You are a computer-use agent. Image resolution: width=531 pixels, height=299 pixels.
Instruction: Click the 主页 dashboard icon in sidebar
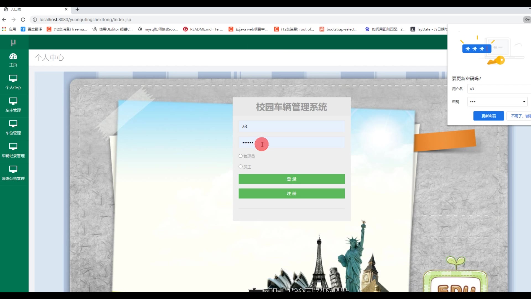(13, 56)
